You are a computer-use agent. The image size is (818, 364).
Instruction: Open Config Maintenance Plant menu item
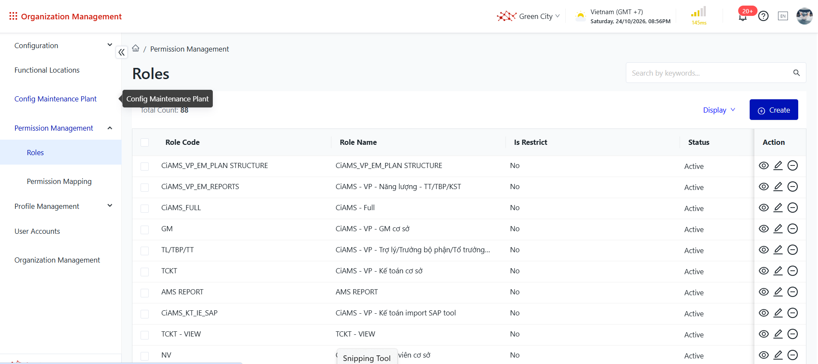click(x=55, y=99)
